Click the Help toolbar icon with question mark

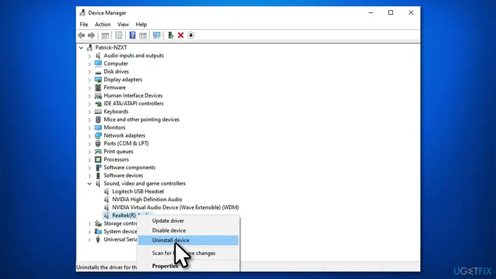(x=132, y=35)
